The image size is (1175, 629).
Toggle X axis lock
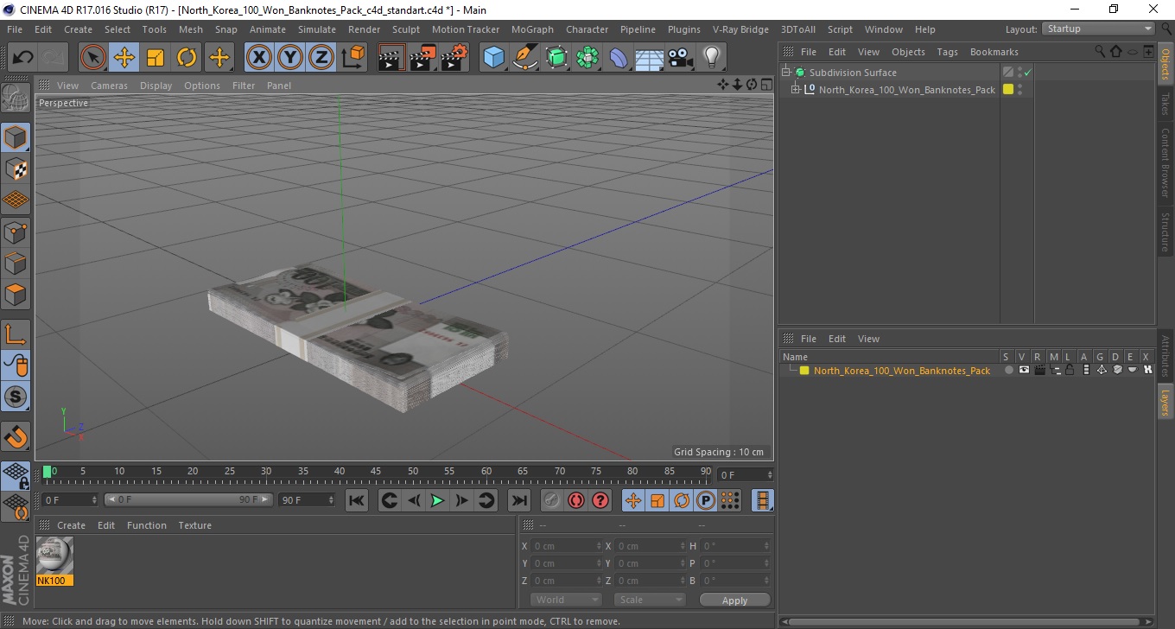pos(259,58)
